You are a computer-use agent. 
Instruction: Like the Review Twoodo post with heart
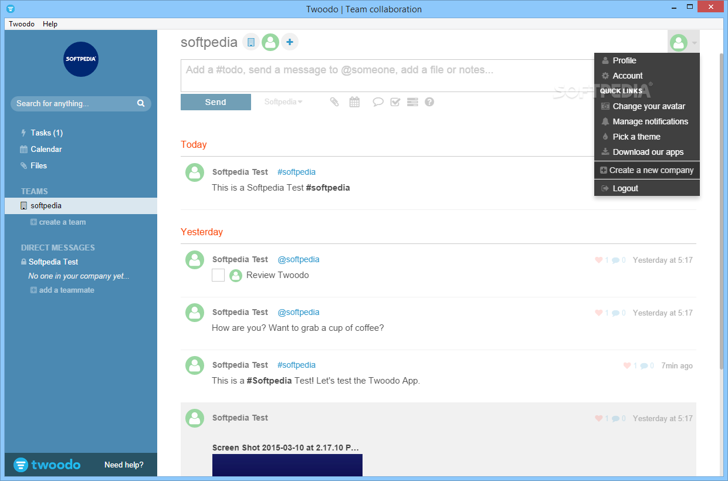(599, 260)
